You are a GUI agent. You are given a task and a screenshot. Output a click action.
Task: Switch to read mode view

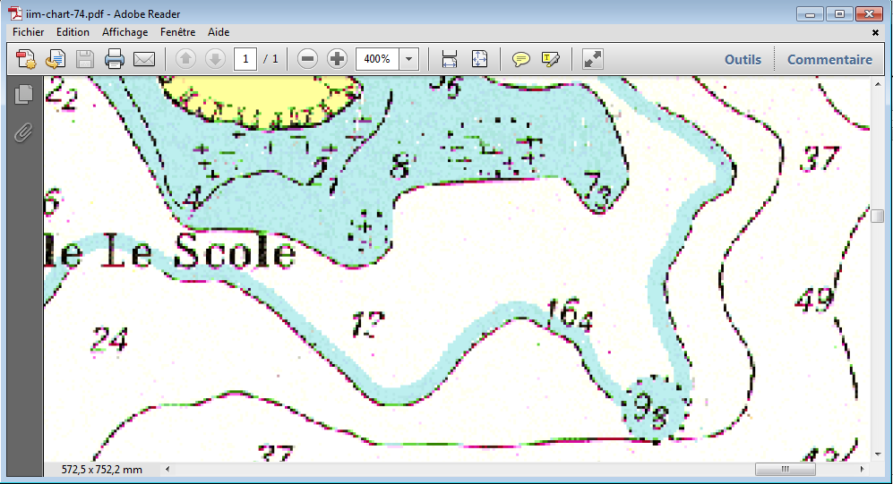[593, 60]
